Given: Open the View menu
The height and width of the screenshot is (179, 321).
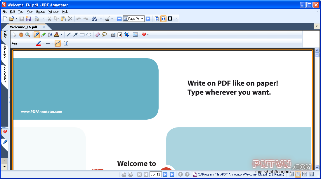Looking at the screenshot, I should click(30, 12).
